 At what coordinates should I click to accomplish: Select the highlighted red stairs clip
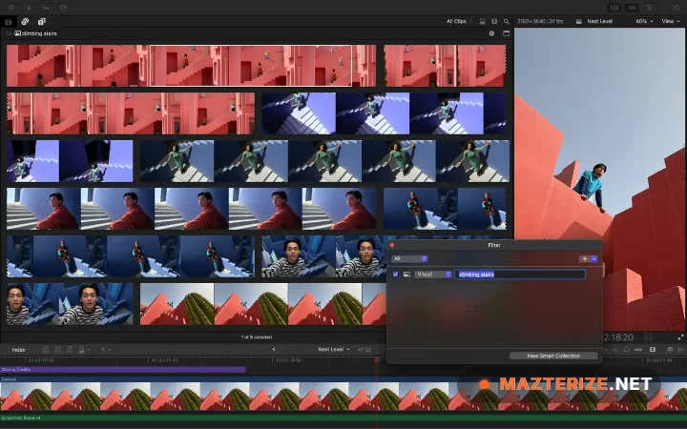point(251,66)
